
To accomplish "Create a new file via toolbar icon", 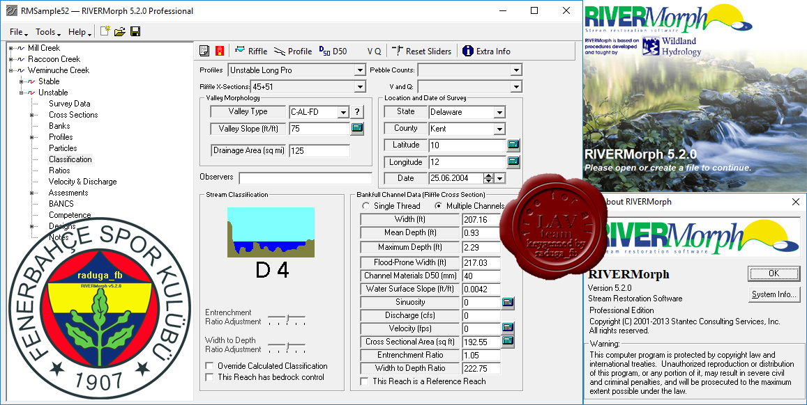I will click(105, 31).
